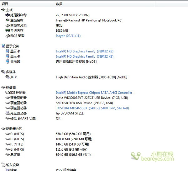Select the 显示器 row label
188x171 pixels.
(x=15, y=61)
